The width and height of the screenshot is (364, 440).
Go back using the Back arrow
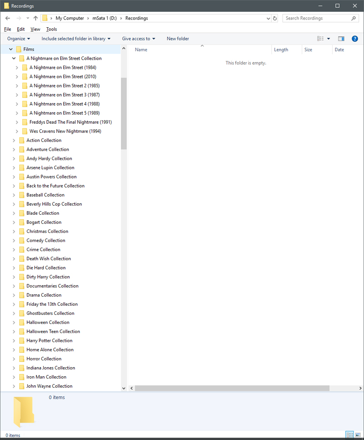coord(8,18)
